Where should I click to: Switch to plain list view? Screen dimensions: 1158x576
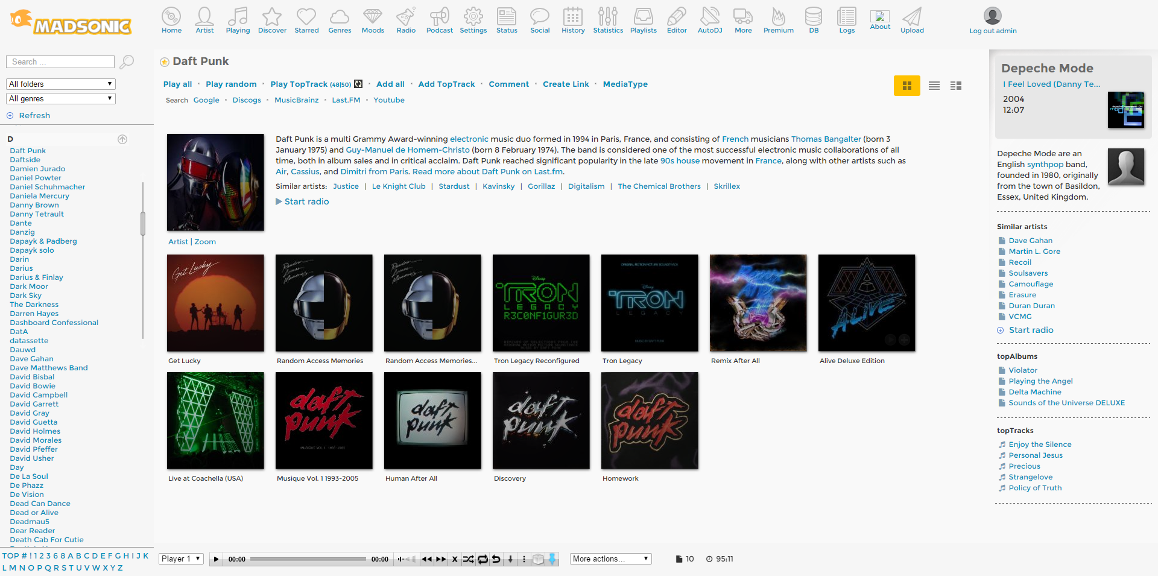pos(934,86)
